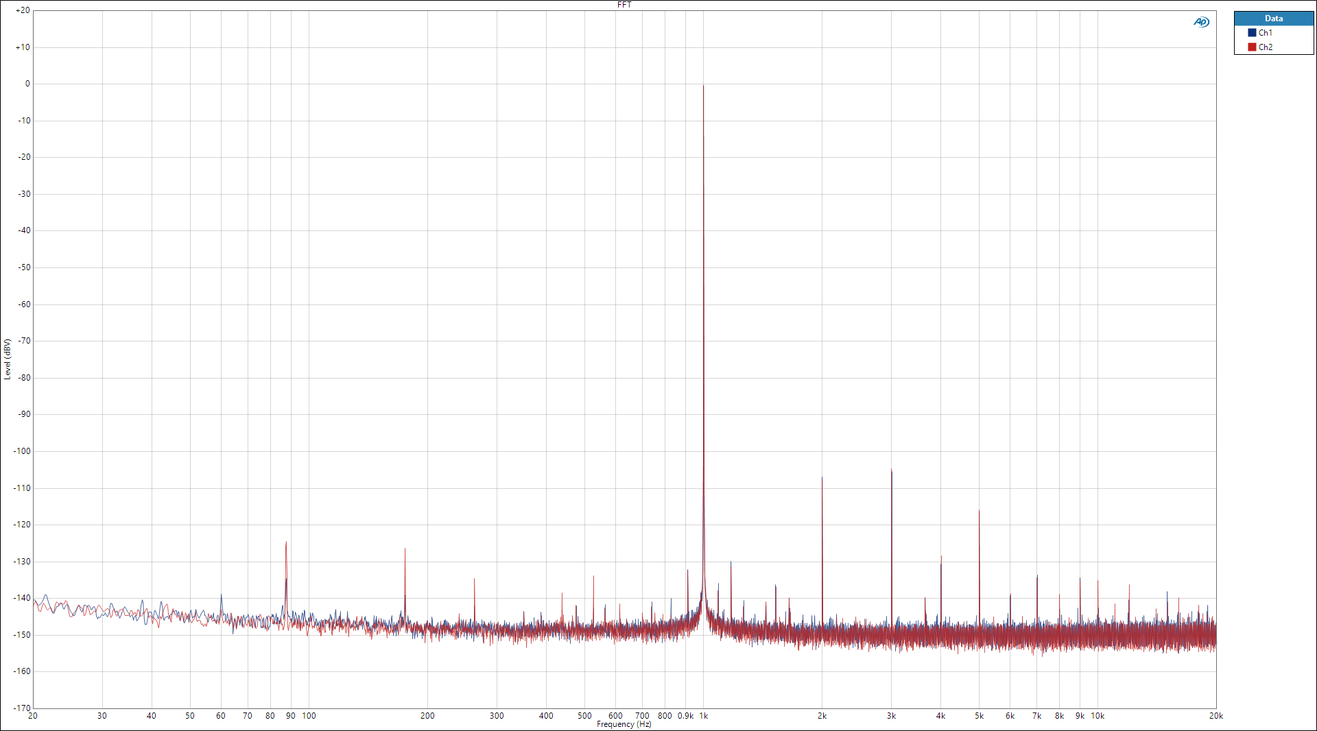Click the AP logo icon
Image resolution: width=1317 pixels, height=731 pixels.
pos(1201,22)
